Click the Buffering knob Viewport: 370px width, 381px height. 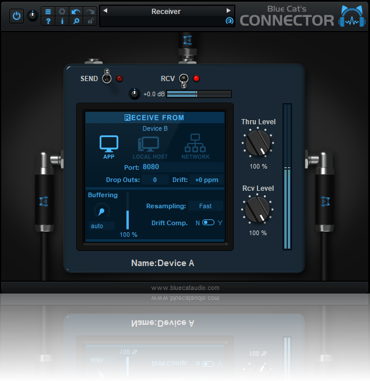click(102, 211)
